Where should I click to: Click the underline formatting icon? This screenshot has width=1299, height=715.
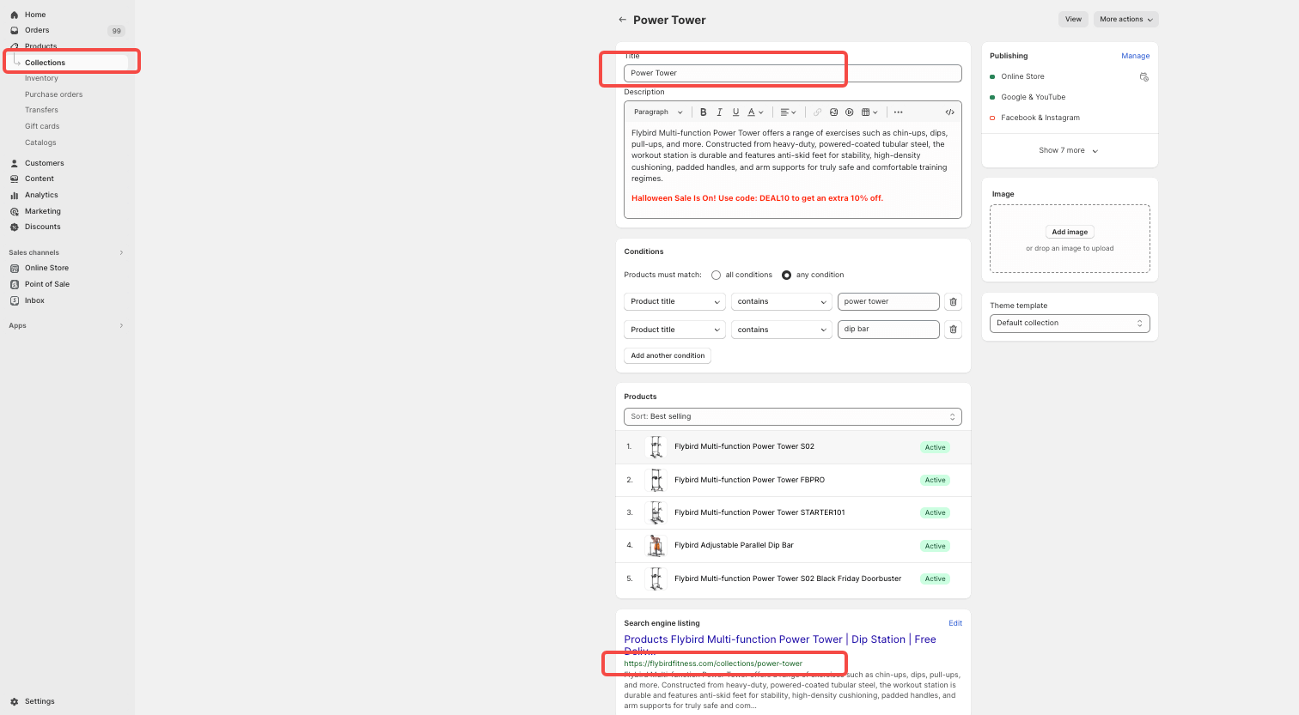click(x=735, y=112)
